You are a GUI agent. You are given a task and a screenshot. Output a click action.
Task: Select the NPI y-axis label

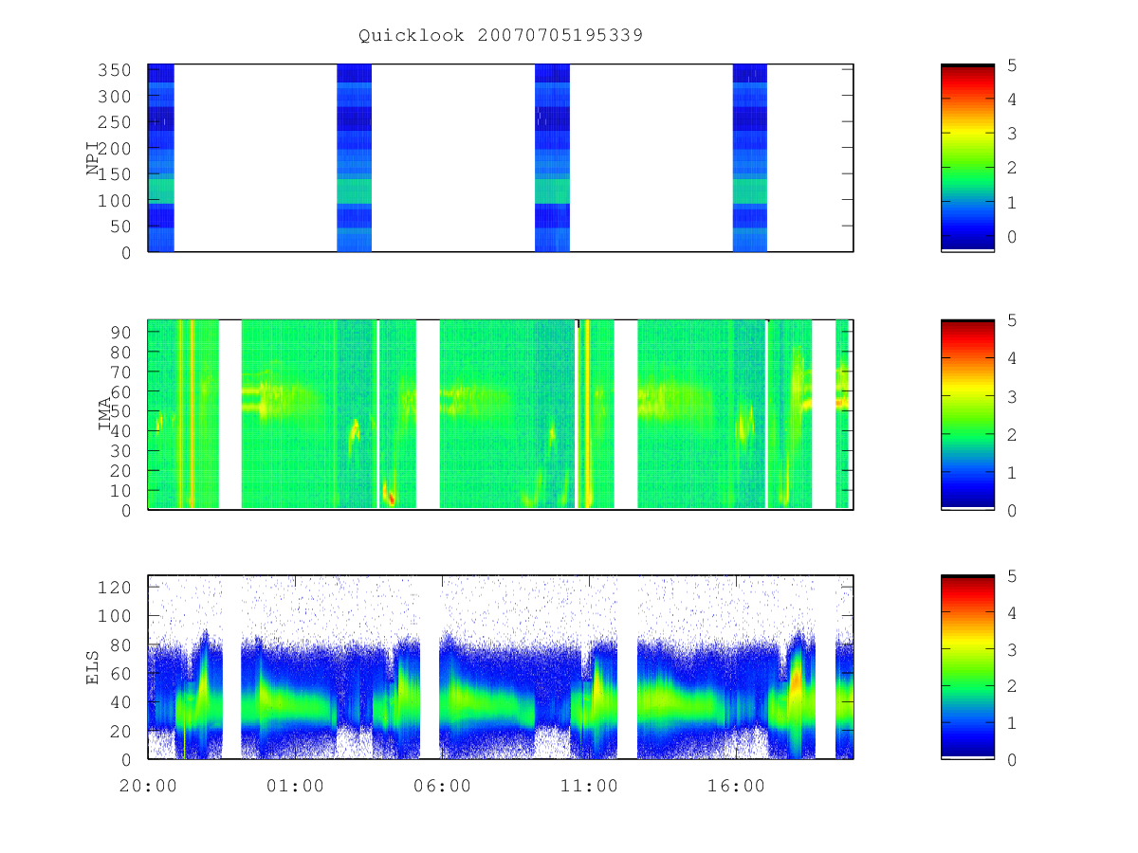[93, 158]
